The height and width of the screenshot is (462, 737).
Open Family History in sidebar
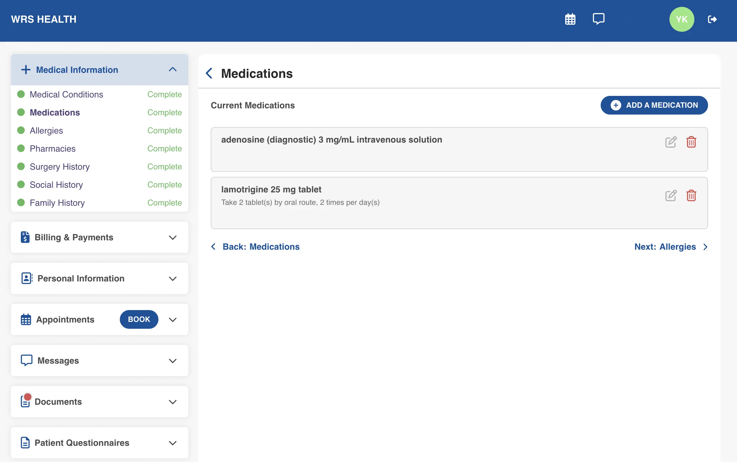coord(57,203)
